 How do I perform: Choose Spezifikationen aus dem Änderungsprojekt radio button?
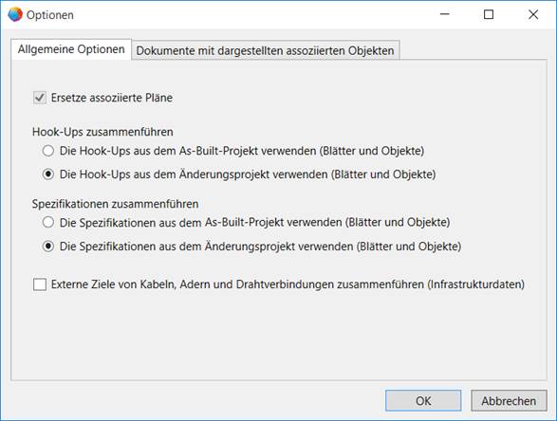pos(48,247)
